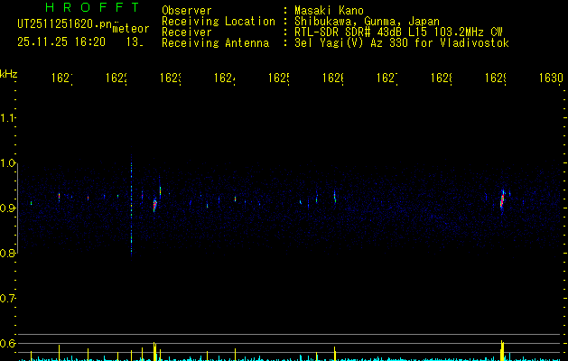Select the receiver text RTL-SDR SDR# 43dB L15 103.2MHz CW
The height and width of the screenshot is (361, 568).
click(x=398, y=32)
